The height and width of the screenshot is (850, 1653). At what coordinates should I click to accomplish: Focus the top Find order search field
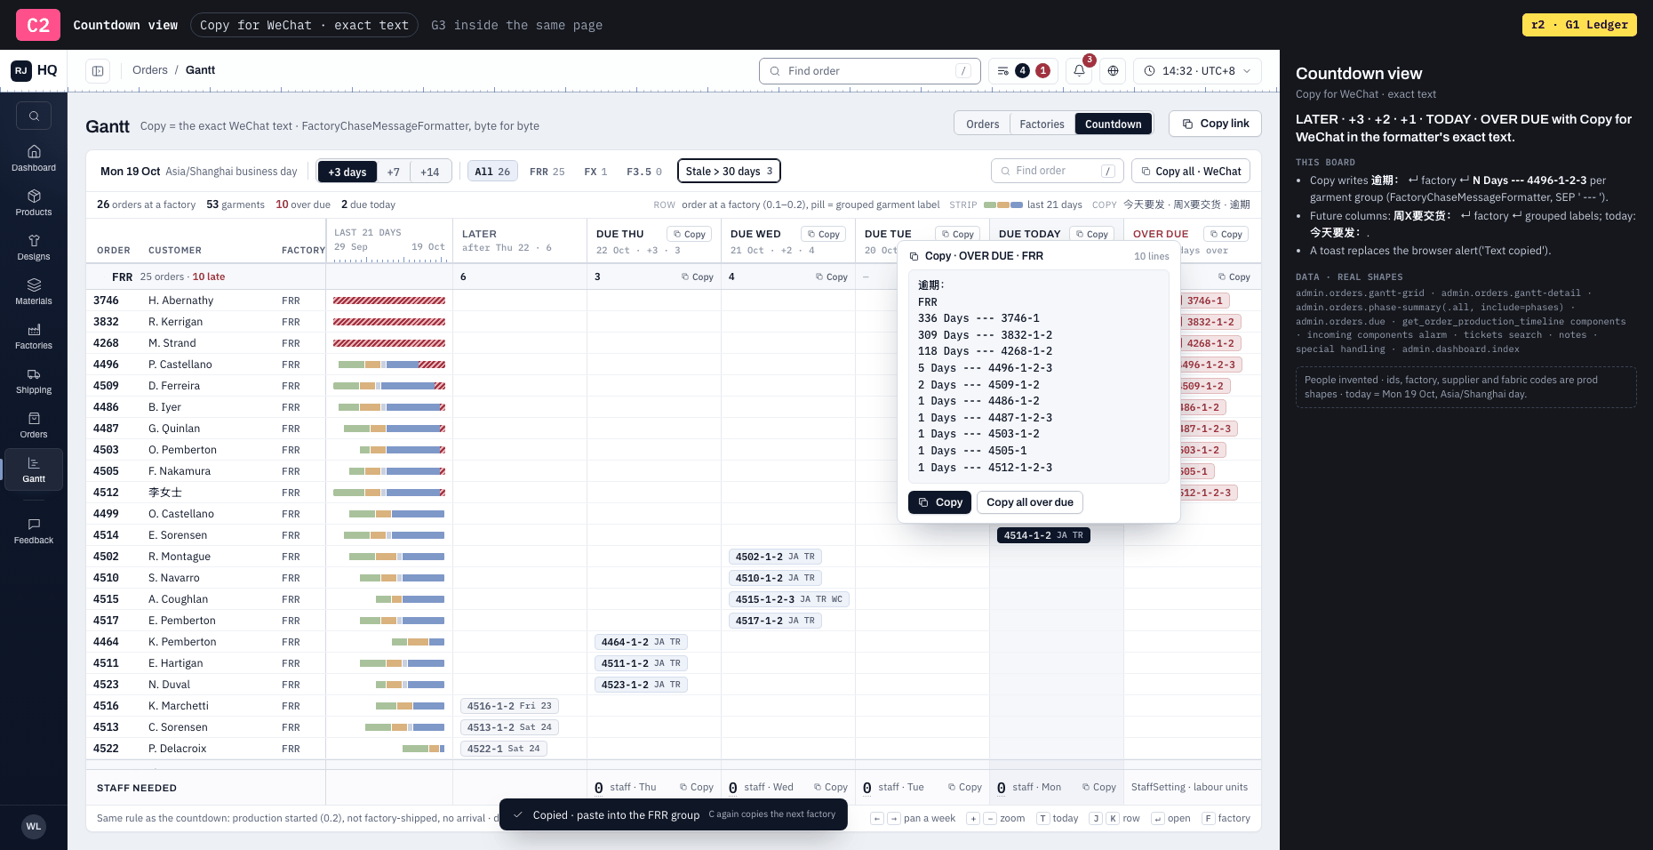coord(869,71)
